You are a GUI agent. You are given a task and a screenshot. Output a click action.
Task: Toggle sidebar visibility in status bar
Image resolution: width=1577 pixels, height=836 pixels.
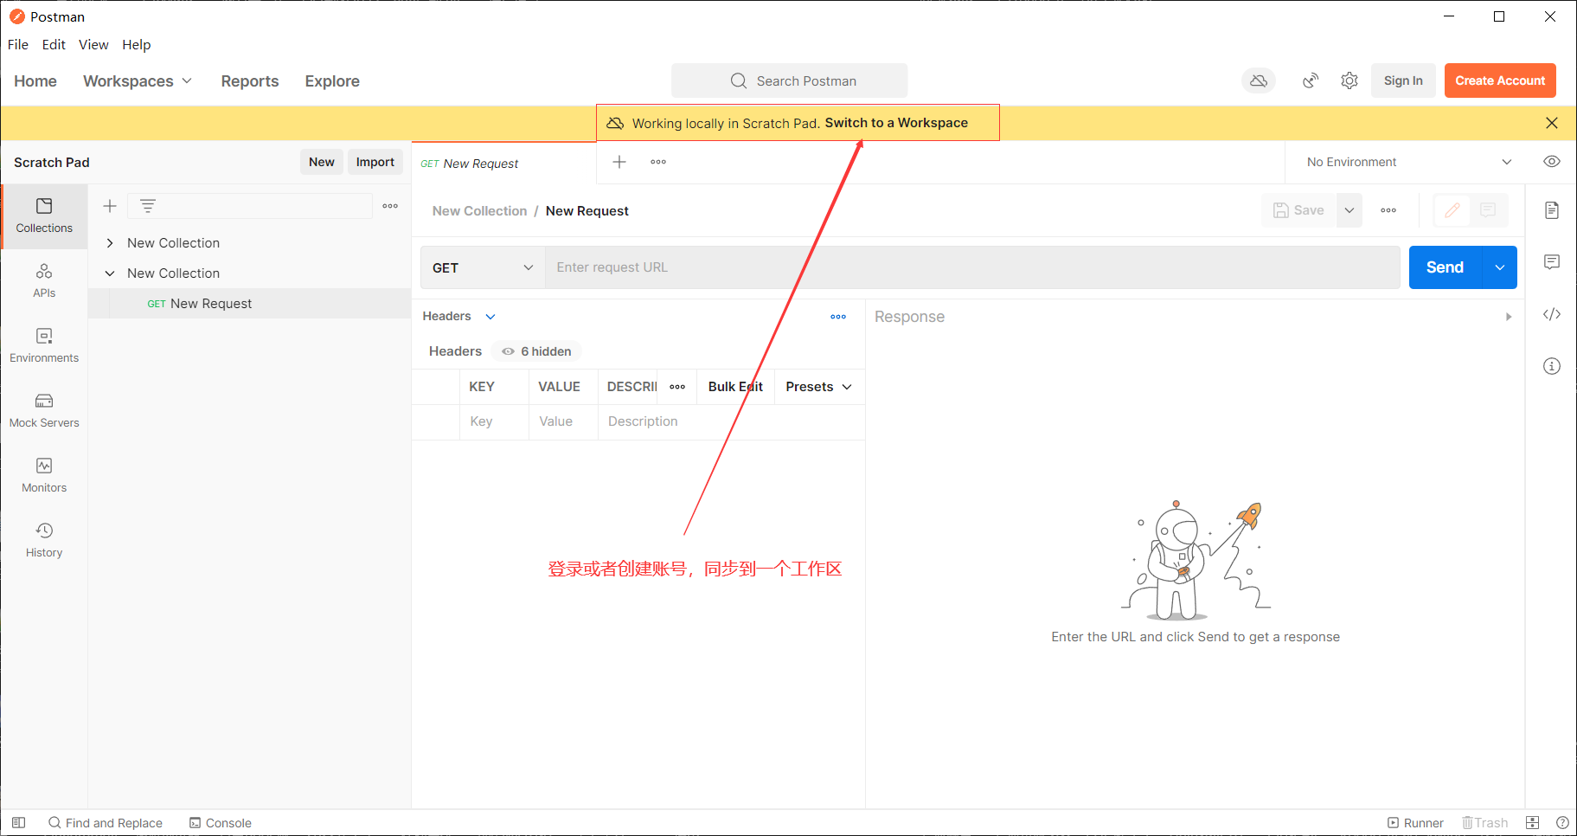coord(19,822)
